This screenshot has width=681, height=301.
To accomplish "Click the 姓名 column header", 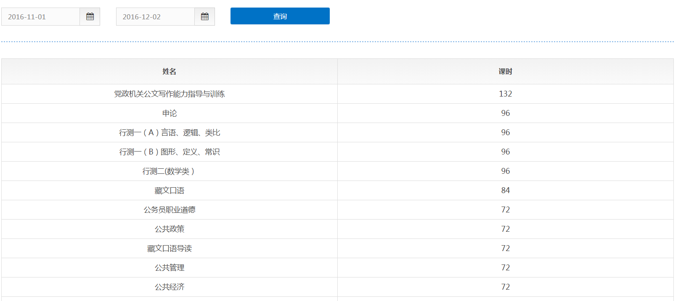I will pyautogui.click(x=170, y=71).
